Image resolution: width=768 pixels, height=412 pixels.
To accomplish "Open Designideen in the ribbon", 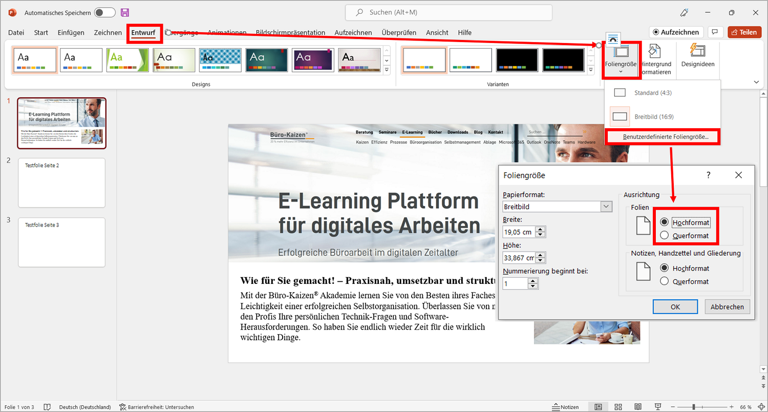I will click(697, 56).
